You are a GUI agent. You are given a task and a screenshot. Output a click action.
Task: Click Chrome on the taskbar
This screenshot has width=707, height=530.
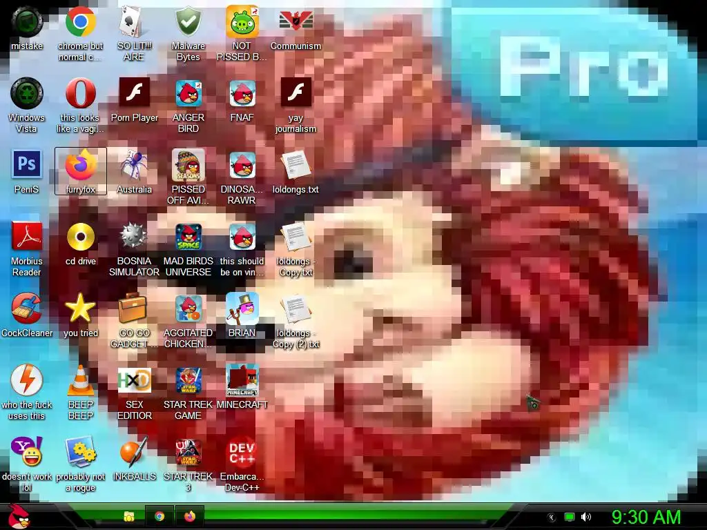[x=159, y=516]
